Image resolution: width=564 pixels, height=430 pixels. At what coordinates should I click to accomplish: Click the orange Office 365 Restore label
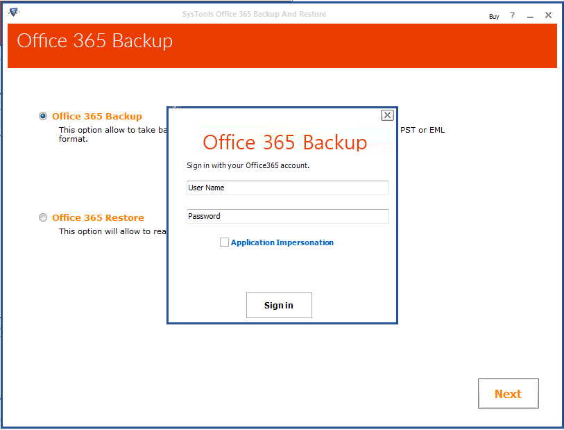tap(98, 218)
